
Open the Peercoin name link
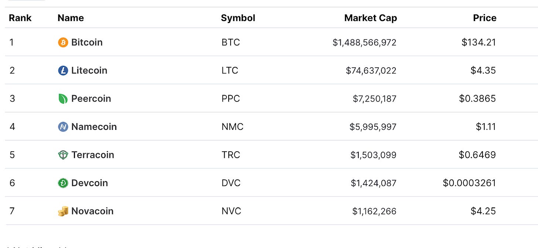91,99
